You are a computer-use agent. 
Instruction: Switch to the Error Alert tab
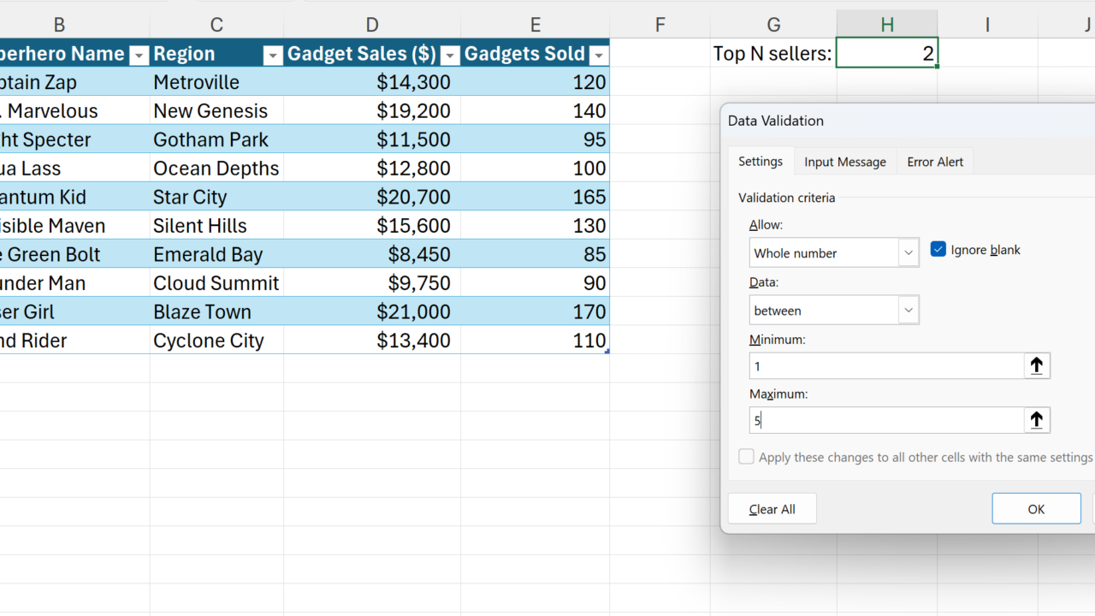tap(934, 162)
